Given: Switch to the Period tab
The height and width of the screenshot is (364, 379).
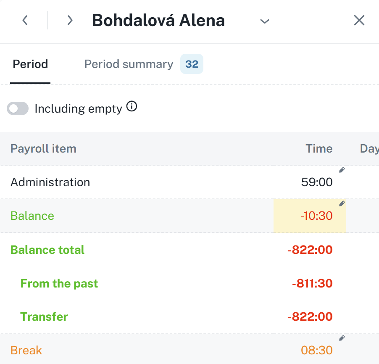Looking at the screenshot, I should pos(30,64).
